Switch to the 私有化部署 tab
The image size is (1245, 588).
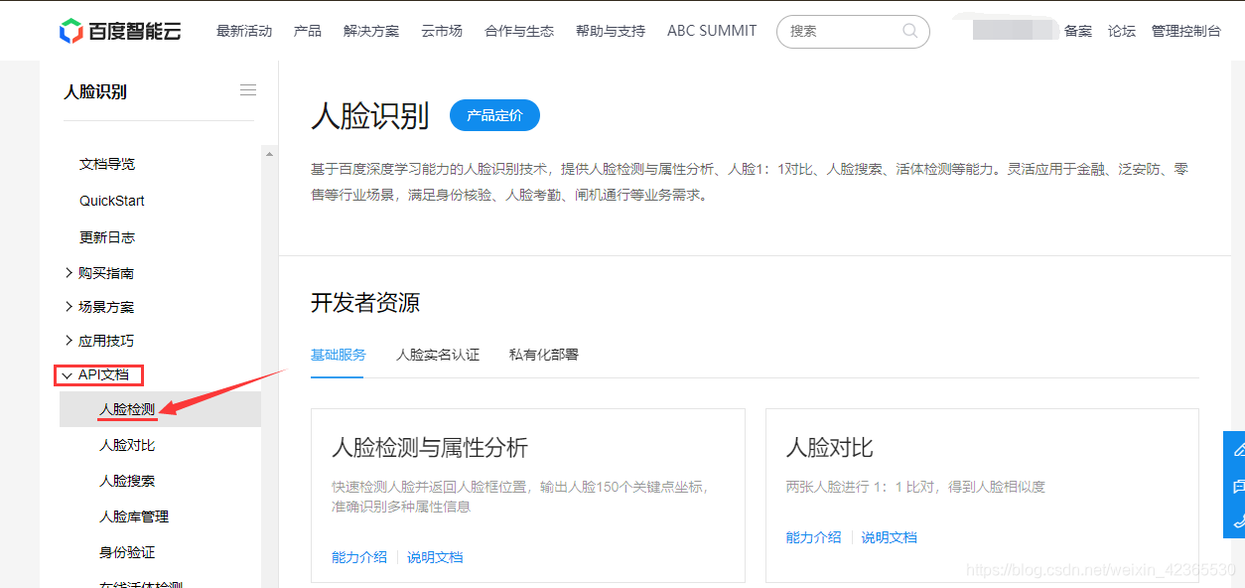point(542,354)
